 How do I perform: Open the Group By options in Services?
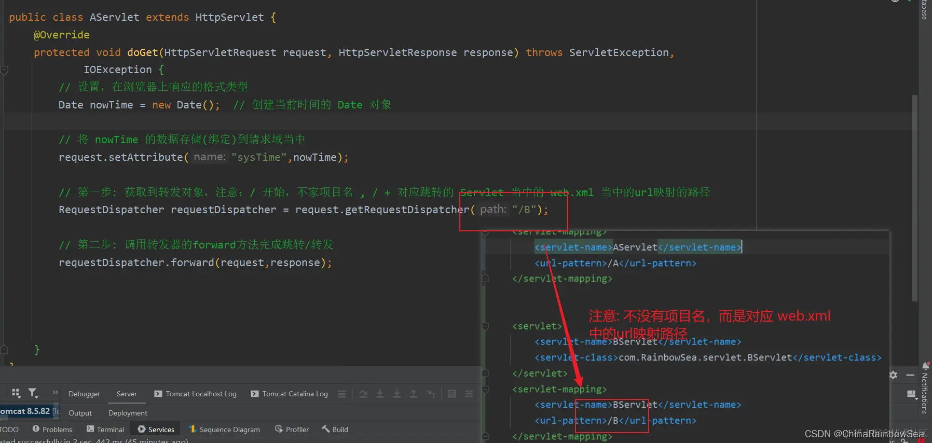16,393
